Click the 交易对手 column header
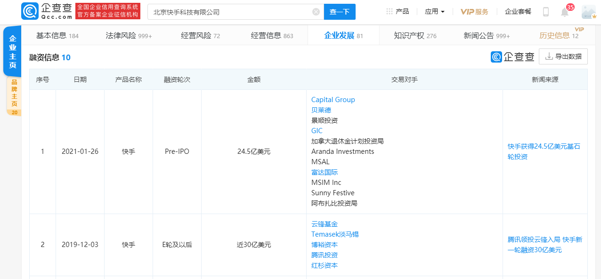 click(x=405, y=80)
